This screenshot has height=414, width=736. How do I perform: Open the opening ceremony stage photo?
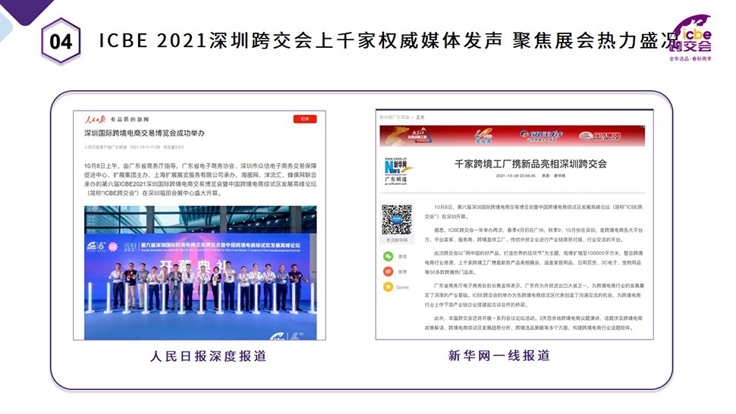[x=200, y=273]
